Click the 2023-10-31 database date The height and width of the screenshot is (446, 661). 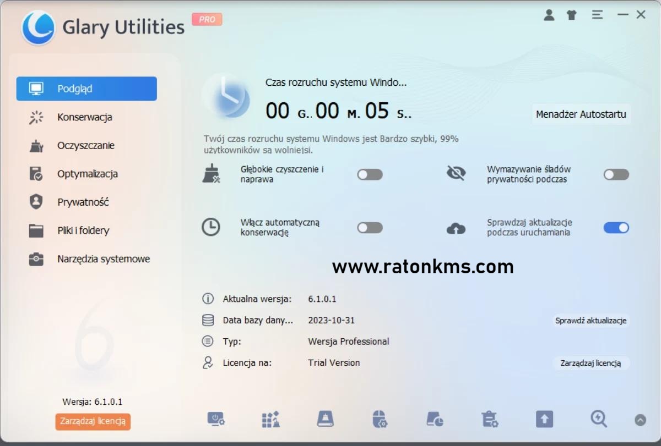[332, 320]
